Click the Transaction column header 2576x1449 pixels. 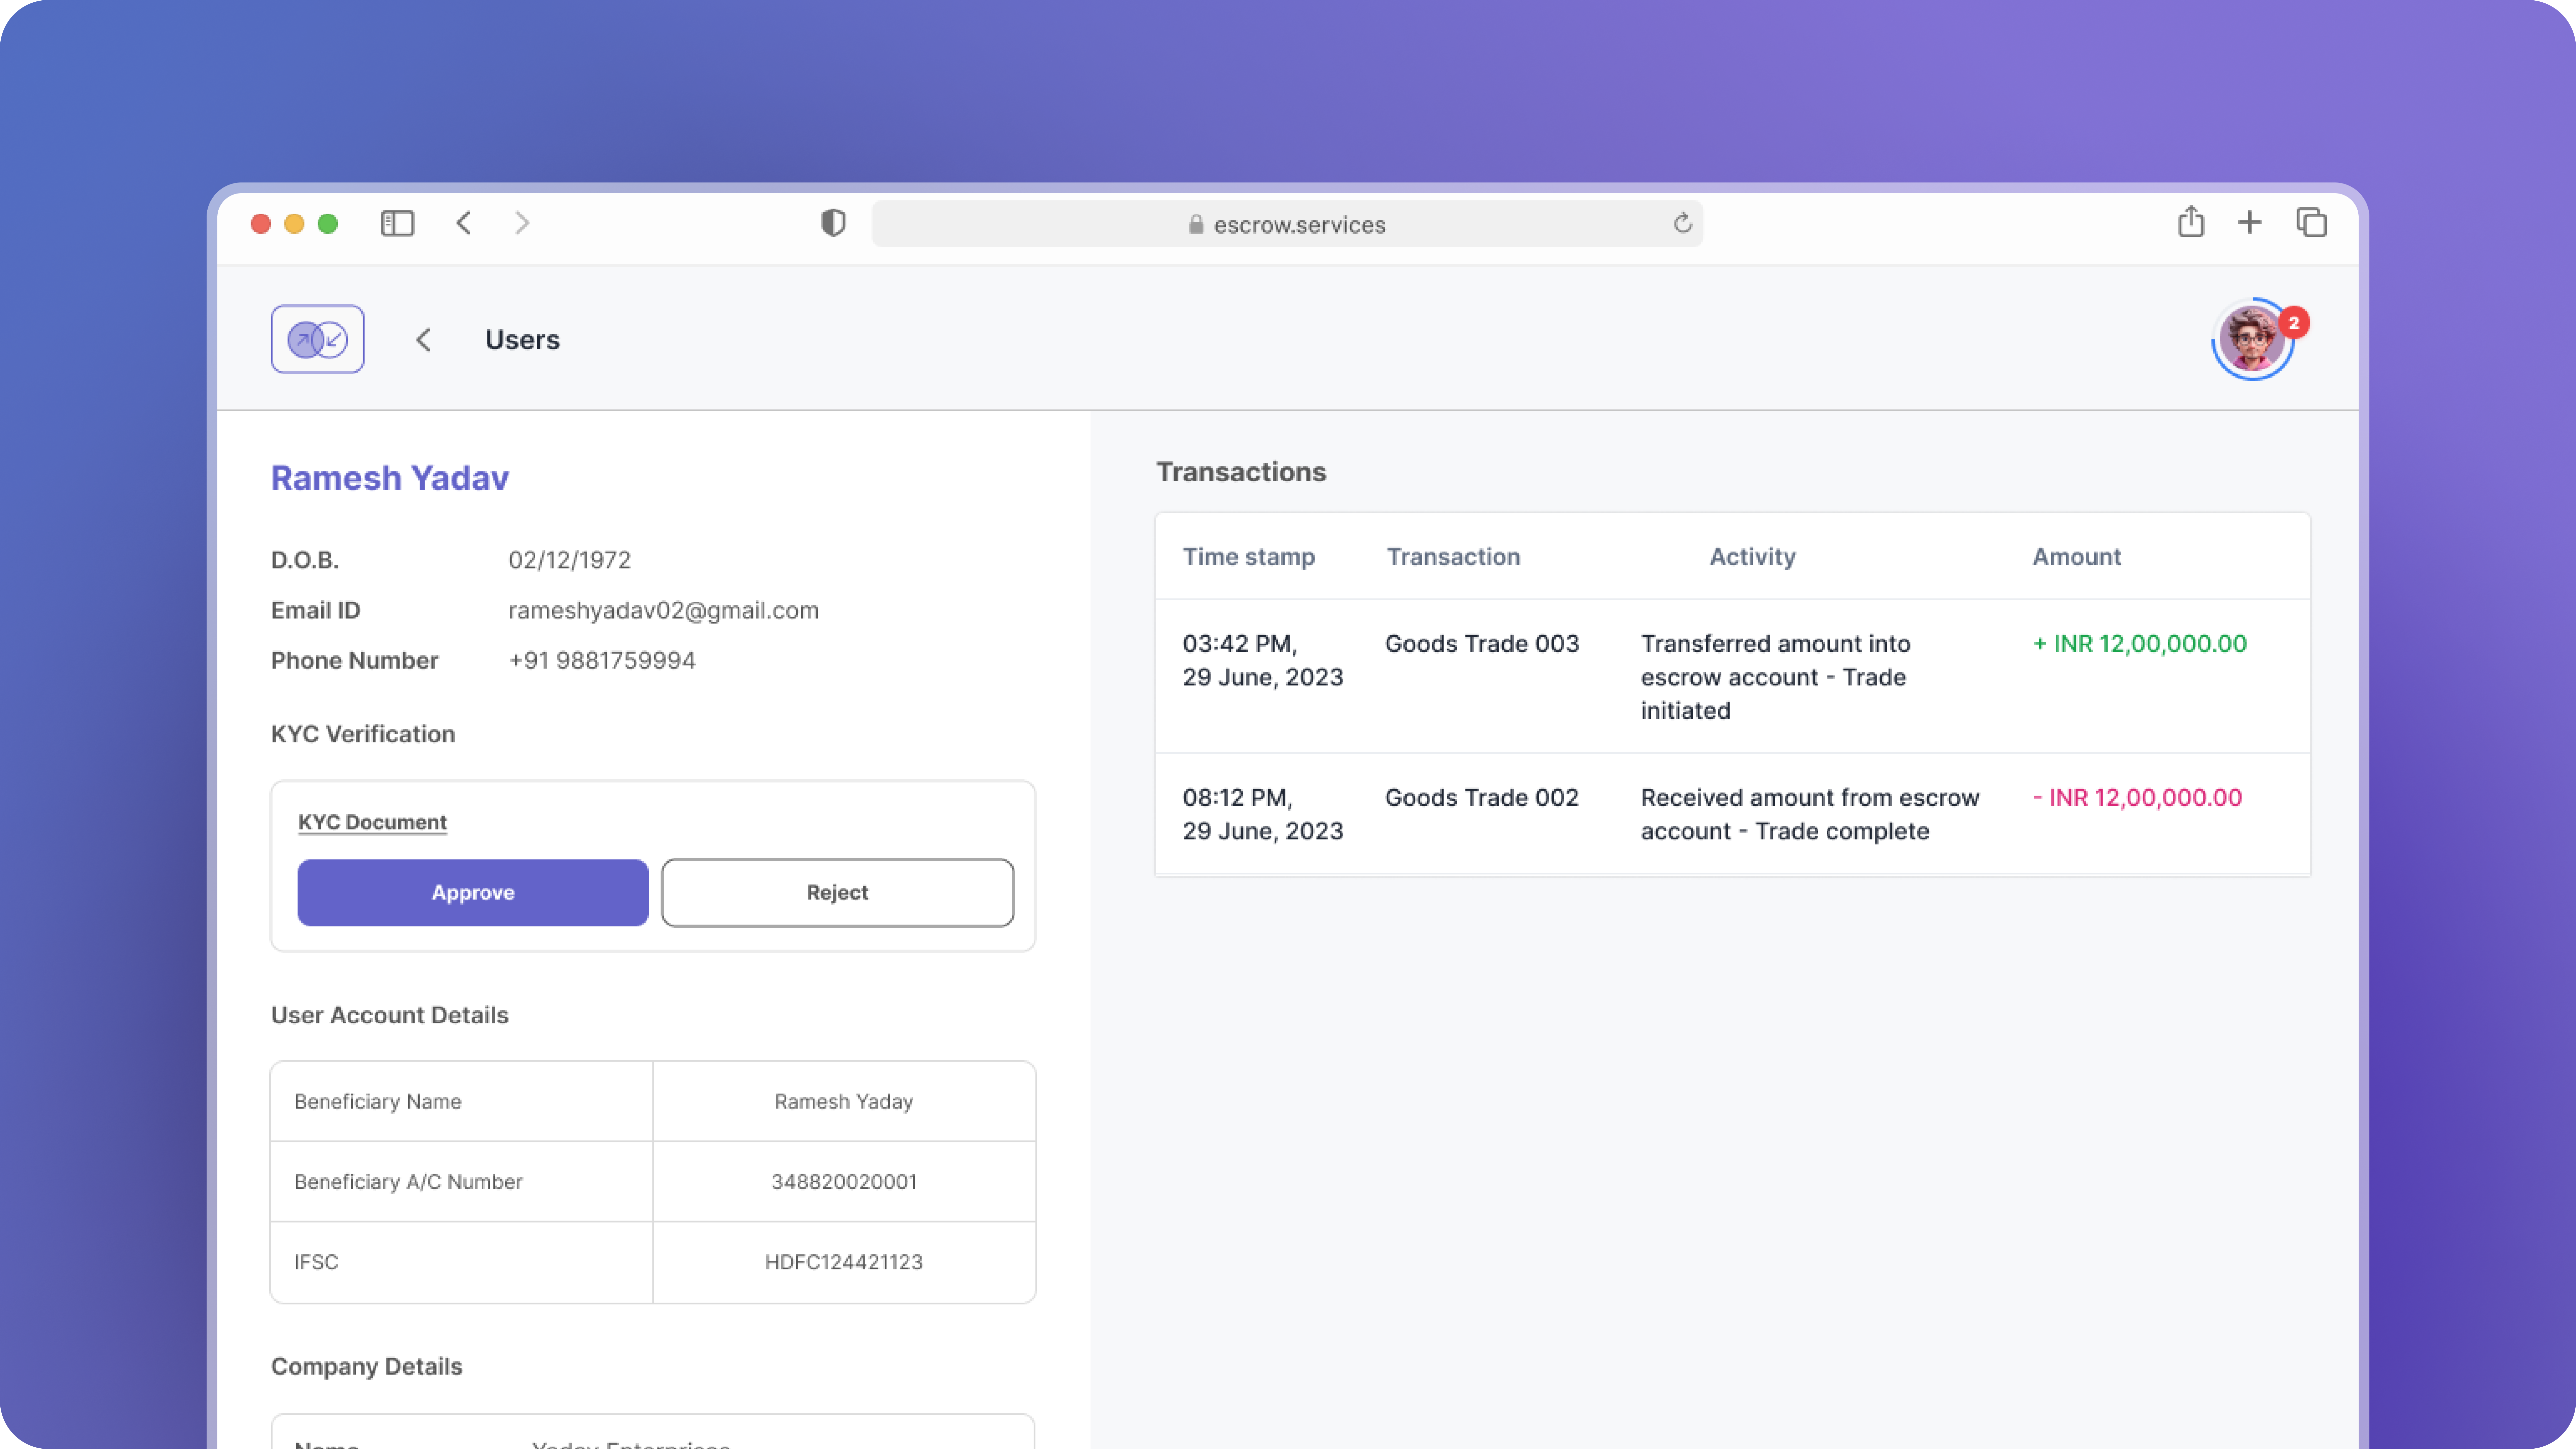click(1453, 557)
